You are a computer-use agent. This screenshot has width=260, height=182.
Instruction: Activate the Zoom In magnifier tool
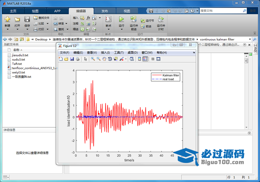pyautogui.click(x=93, y=59)
